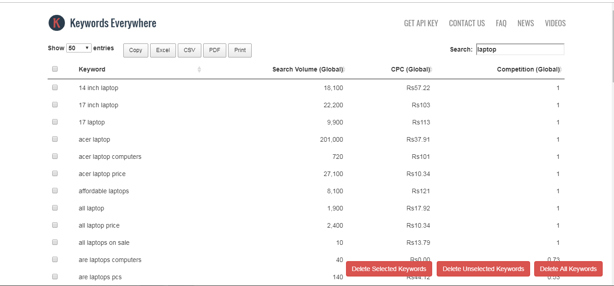The width and height of the screenshot is (614, 286).
Task: Click the Rs57.22 CPC value
Action: point(418,88)
